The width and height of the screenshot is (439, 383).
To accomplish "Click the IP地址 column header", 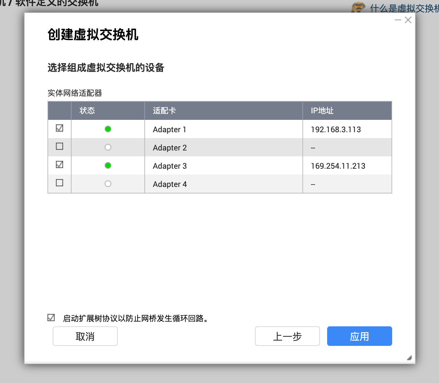I will [x=322, y=111].
